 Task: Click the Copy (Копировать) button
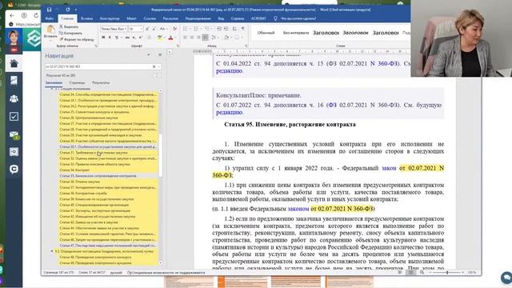70,33
